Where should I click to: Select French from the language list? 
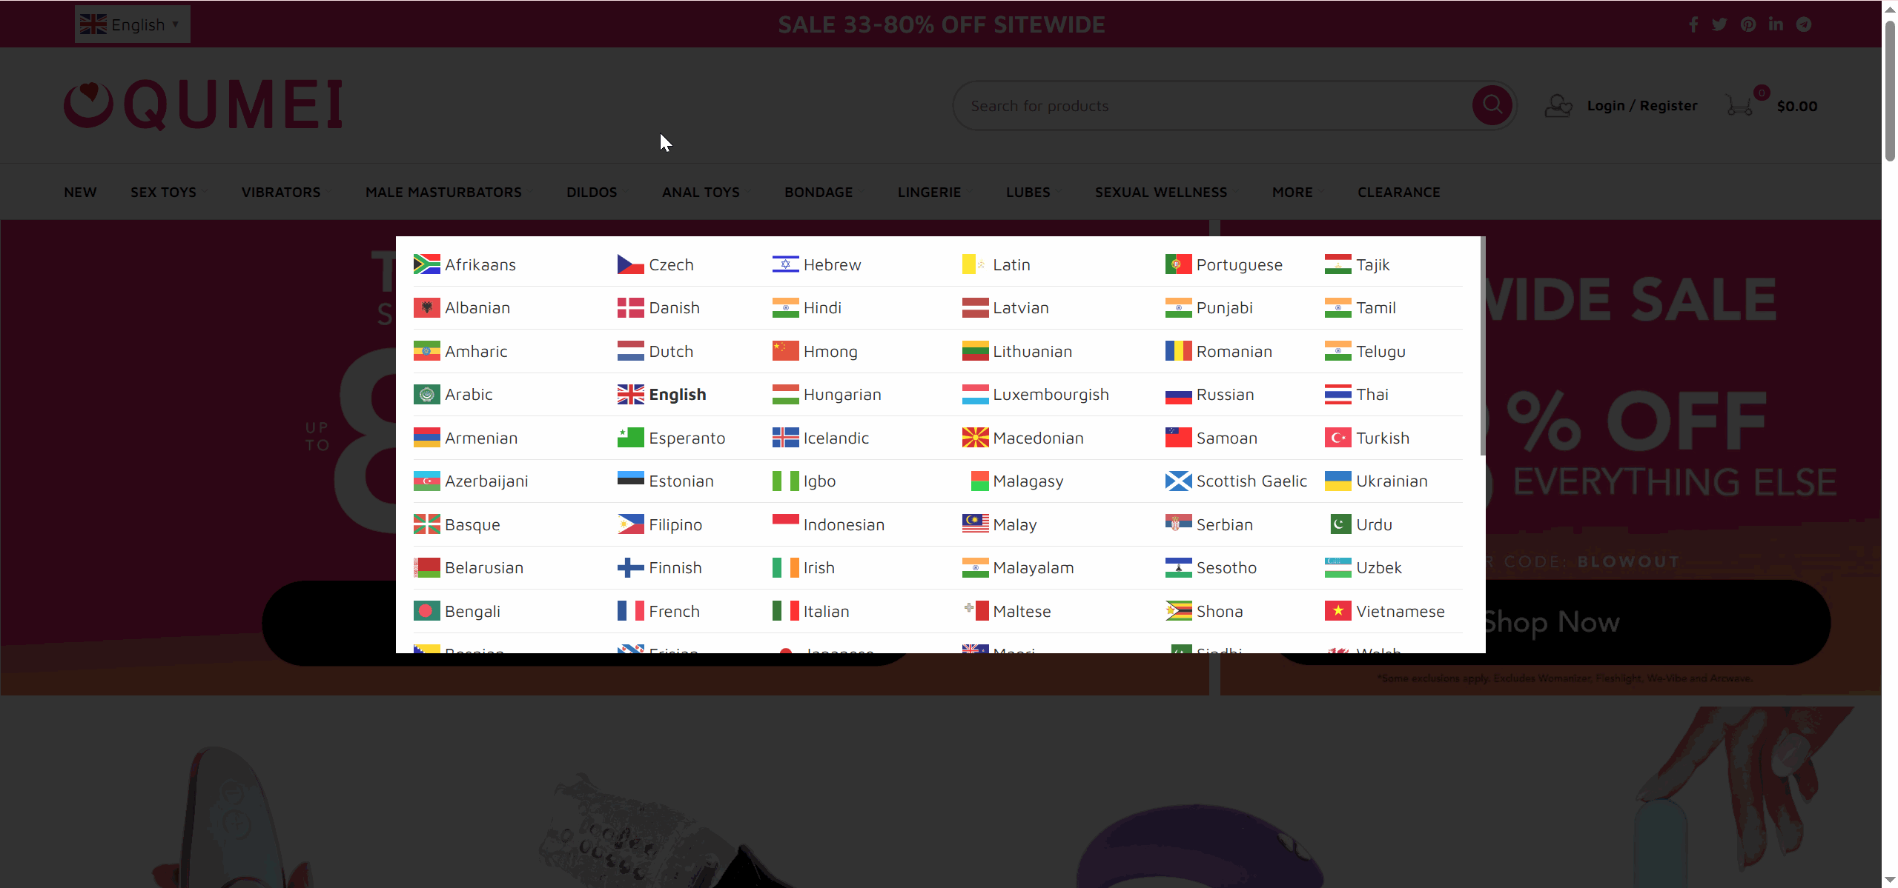[673, 612]
